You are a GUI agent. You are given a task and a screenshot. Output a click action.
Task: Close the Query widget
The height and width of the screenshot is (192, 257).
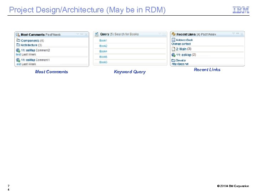click(164, 34)
